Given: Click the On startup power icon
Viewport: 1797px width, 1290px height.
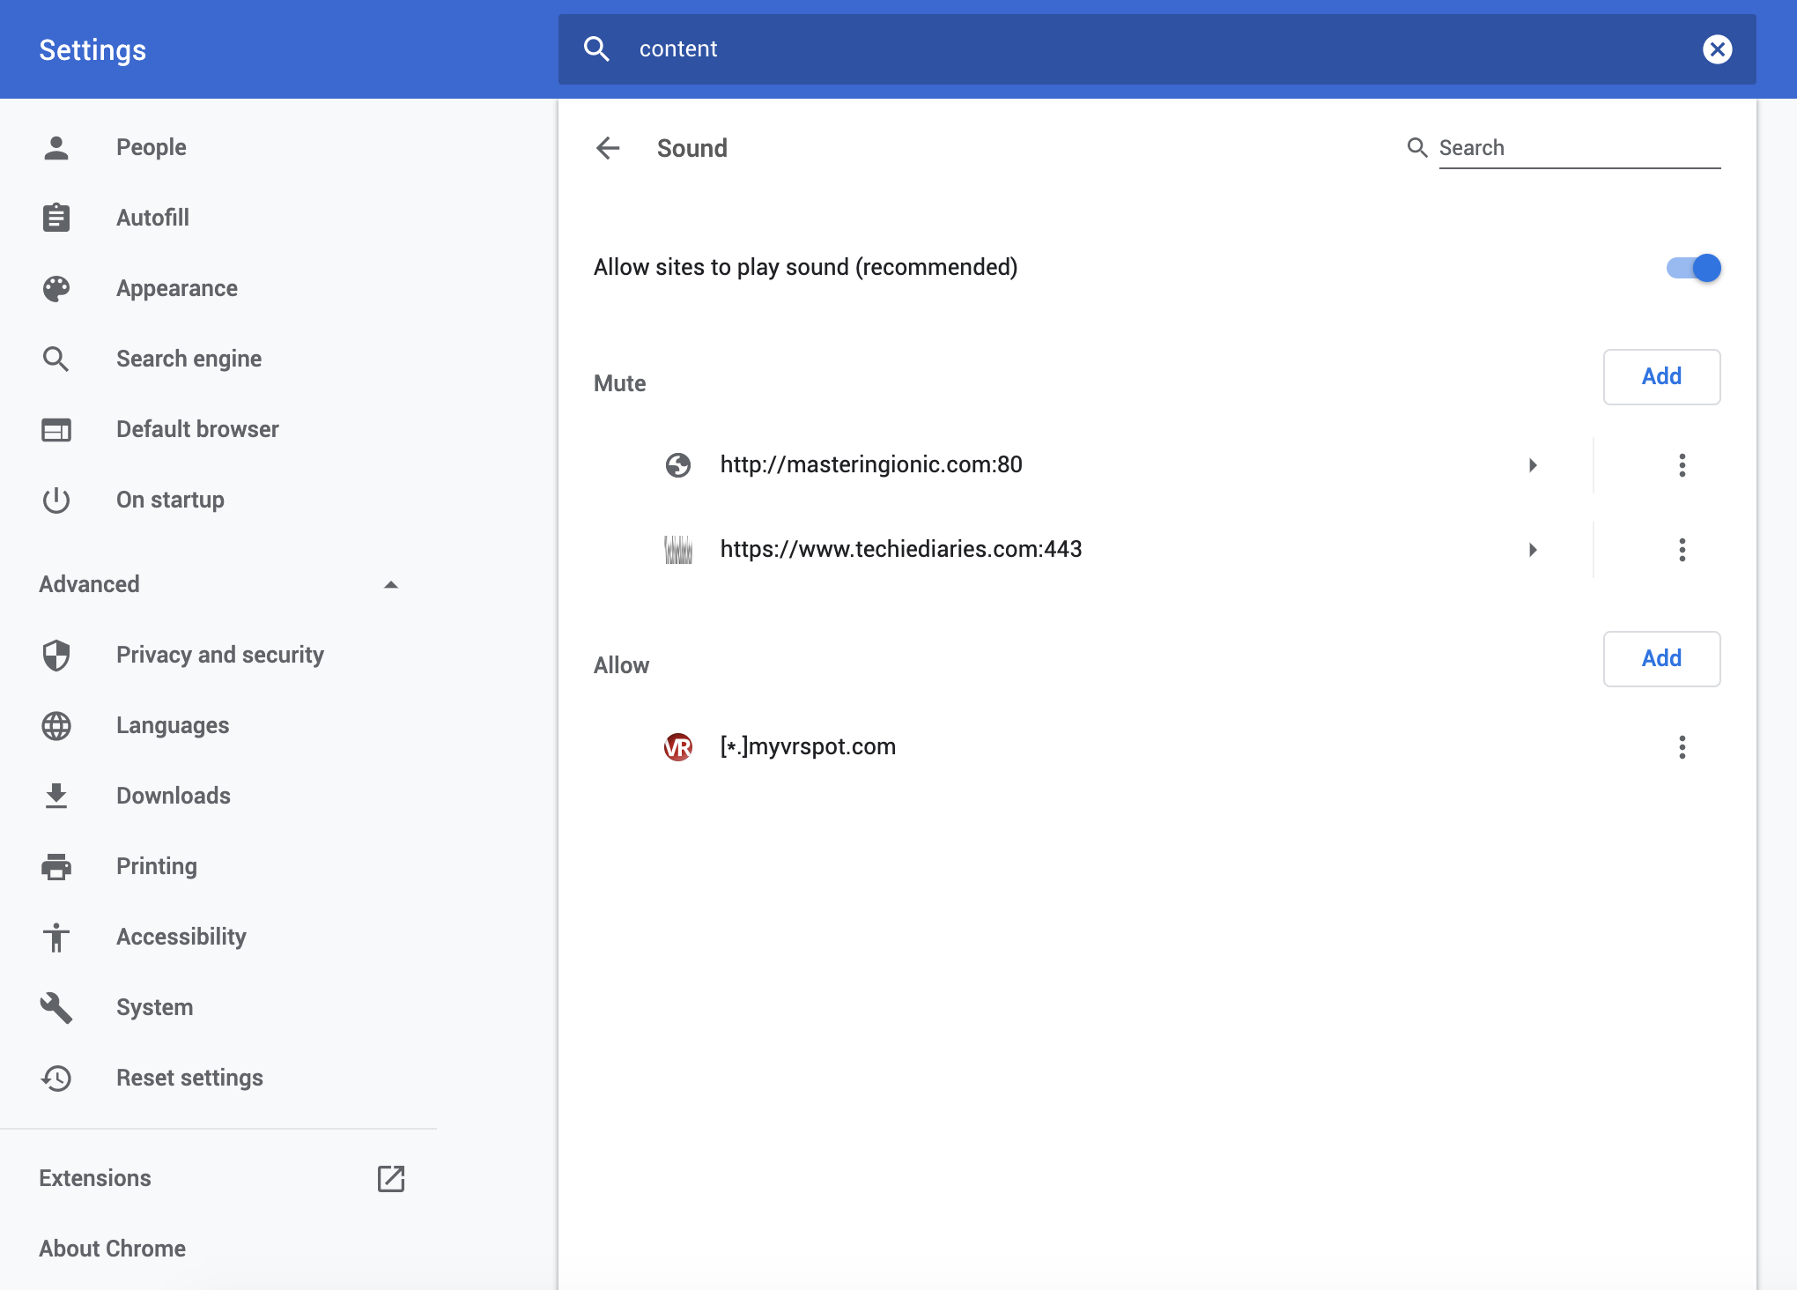Looking at the screenshot, I should [56, 500].
